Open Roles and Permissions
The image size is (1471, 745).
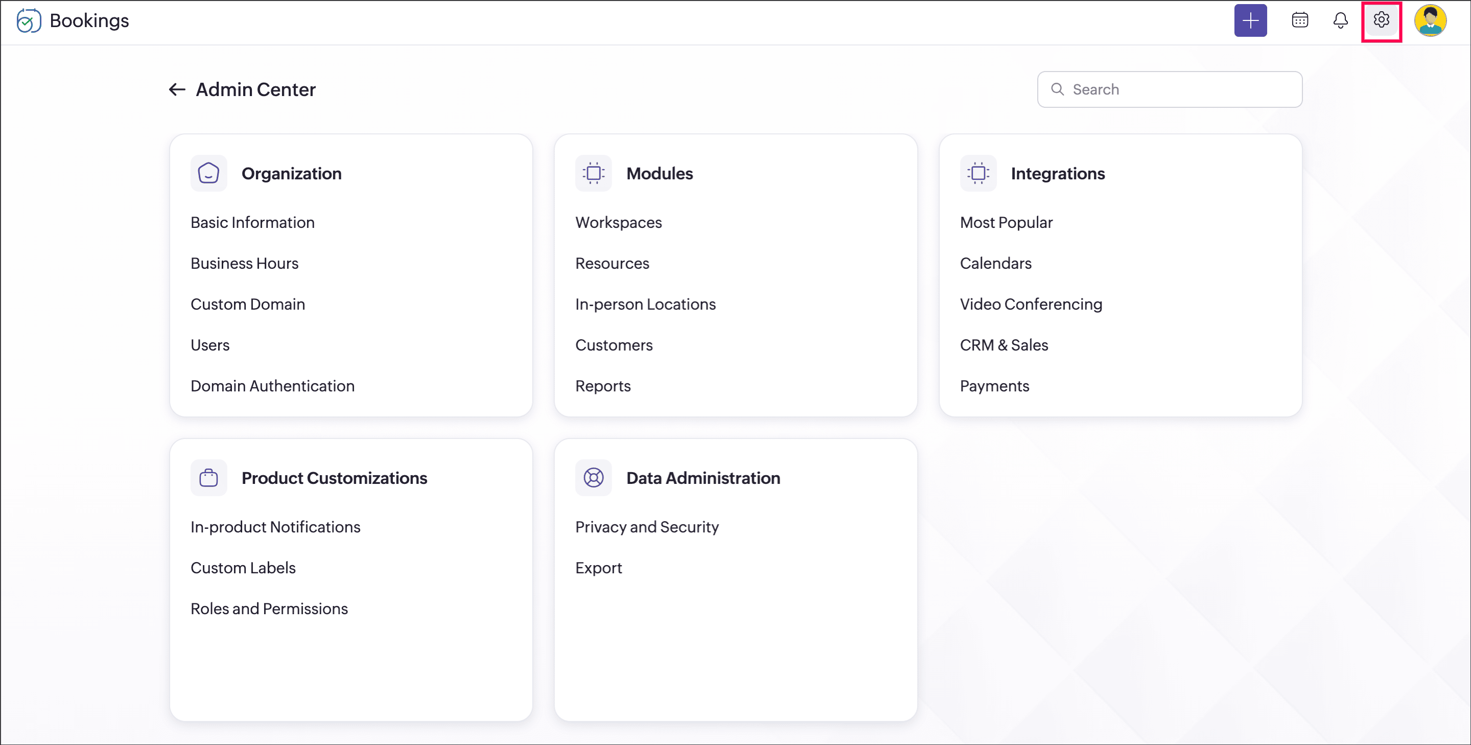pos(269,609)
